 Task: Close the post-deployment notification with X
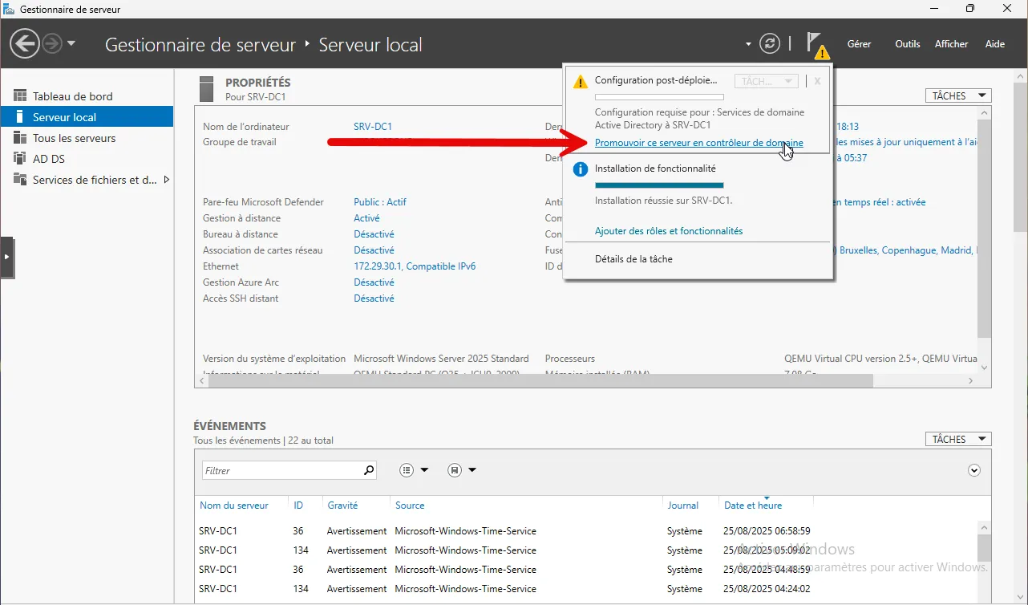click(x=817, y=81)
